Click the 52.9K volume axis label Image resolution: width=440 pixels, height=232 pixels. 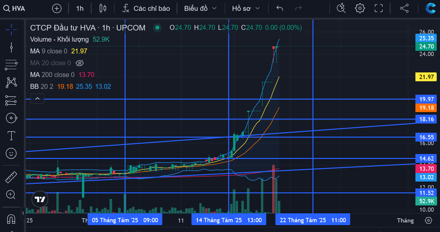427,201
